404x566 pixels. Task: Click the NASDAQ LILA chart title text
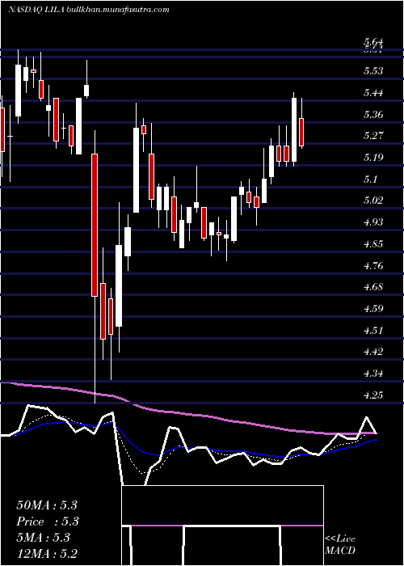[x=88, y=10]
